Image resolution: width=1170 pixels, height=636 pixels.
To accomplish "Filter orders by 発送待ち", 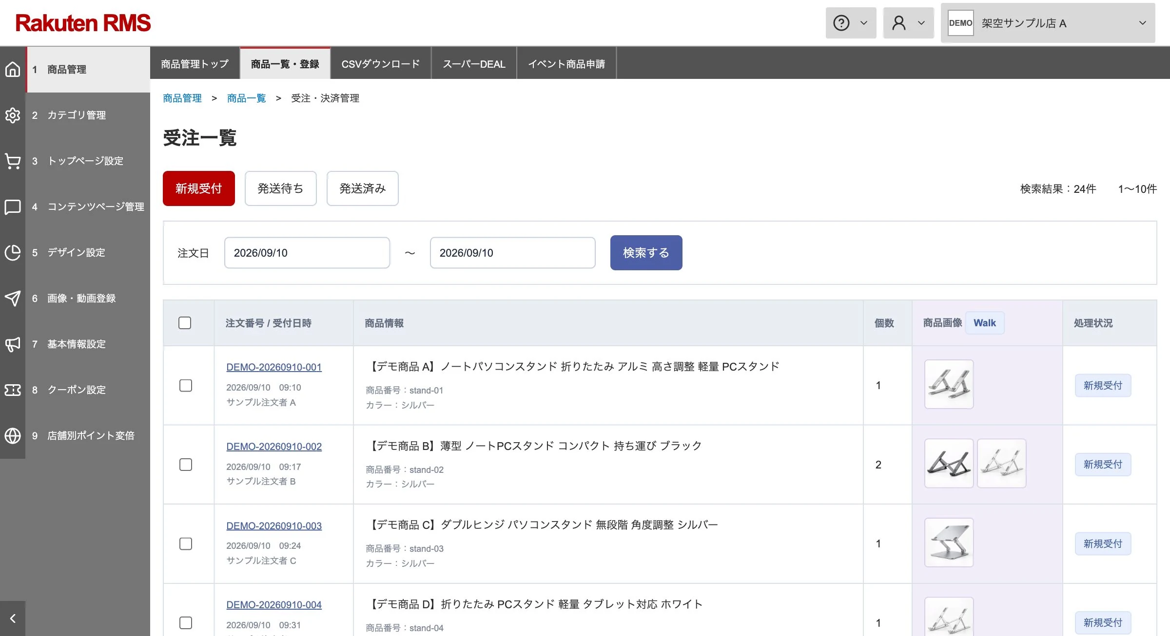I will tap(280, 188).
